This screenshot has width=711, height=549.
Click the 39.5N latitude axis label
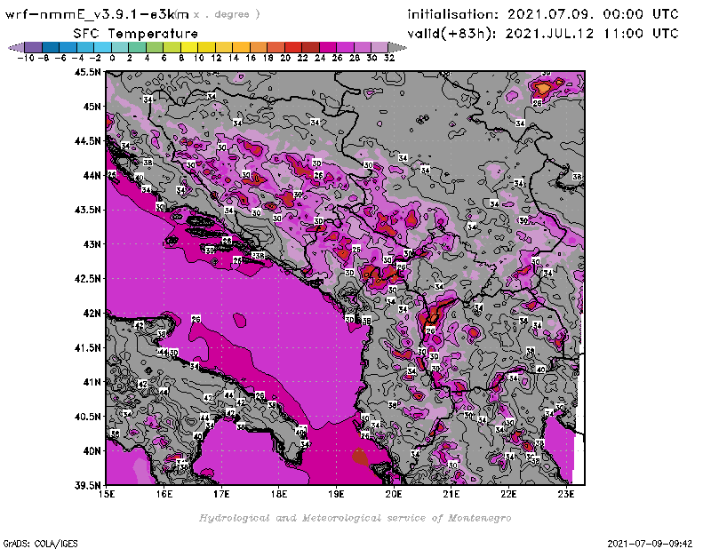point(86,485)
